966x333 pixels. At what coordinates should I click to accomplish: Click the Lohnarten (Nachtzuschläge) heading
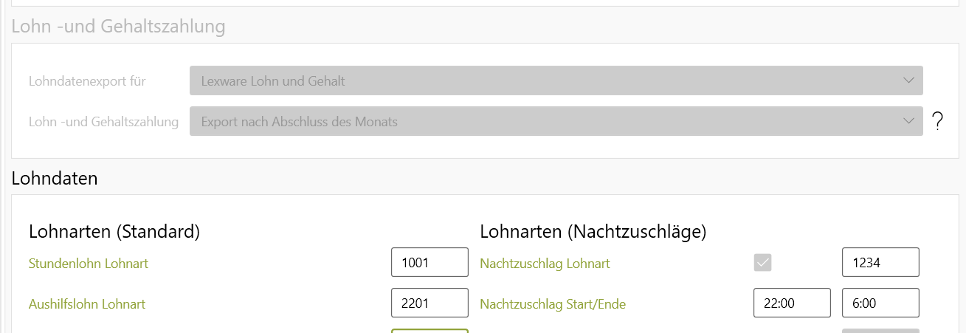pos(593,232)
